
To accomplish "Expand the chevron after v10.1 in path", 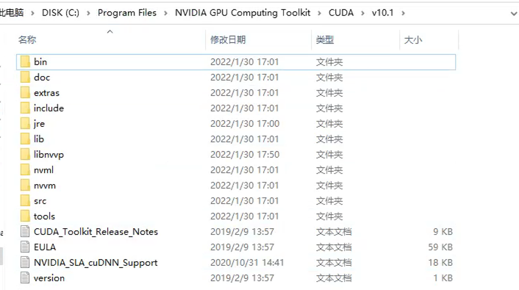I will click(403, 13).
